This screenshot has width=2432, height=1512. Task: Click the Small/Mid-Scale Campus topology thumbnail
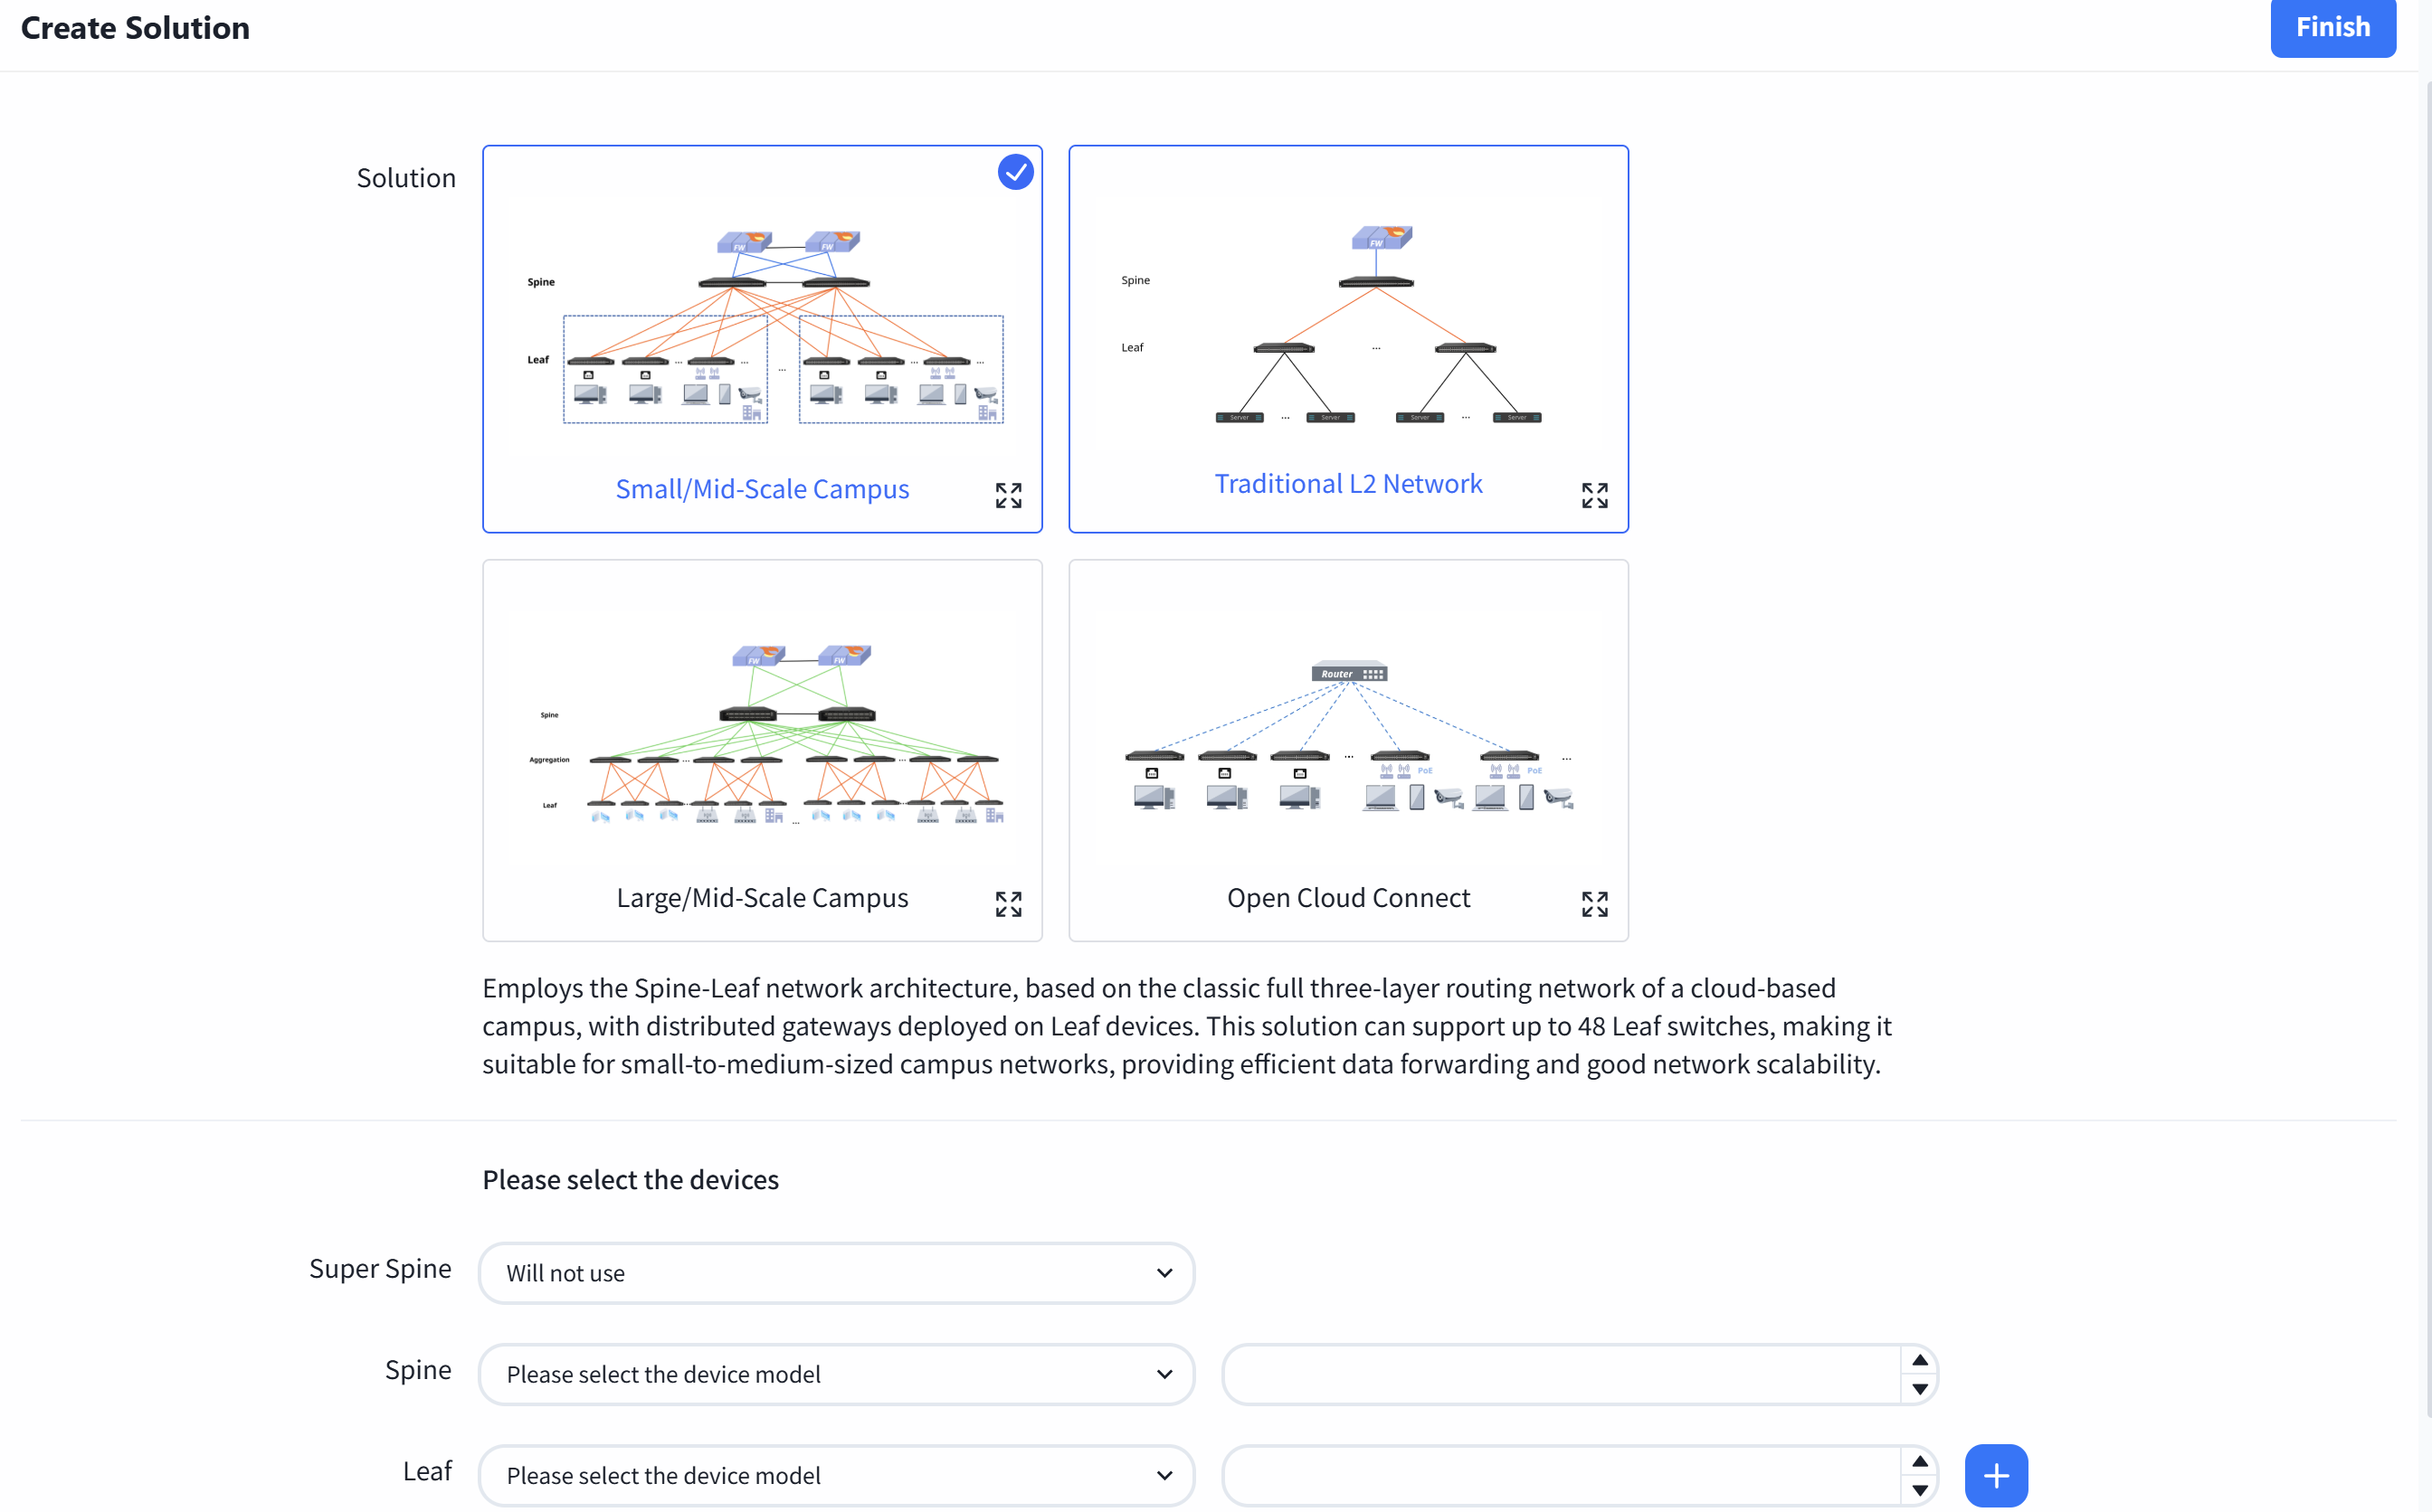(763, 326)
